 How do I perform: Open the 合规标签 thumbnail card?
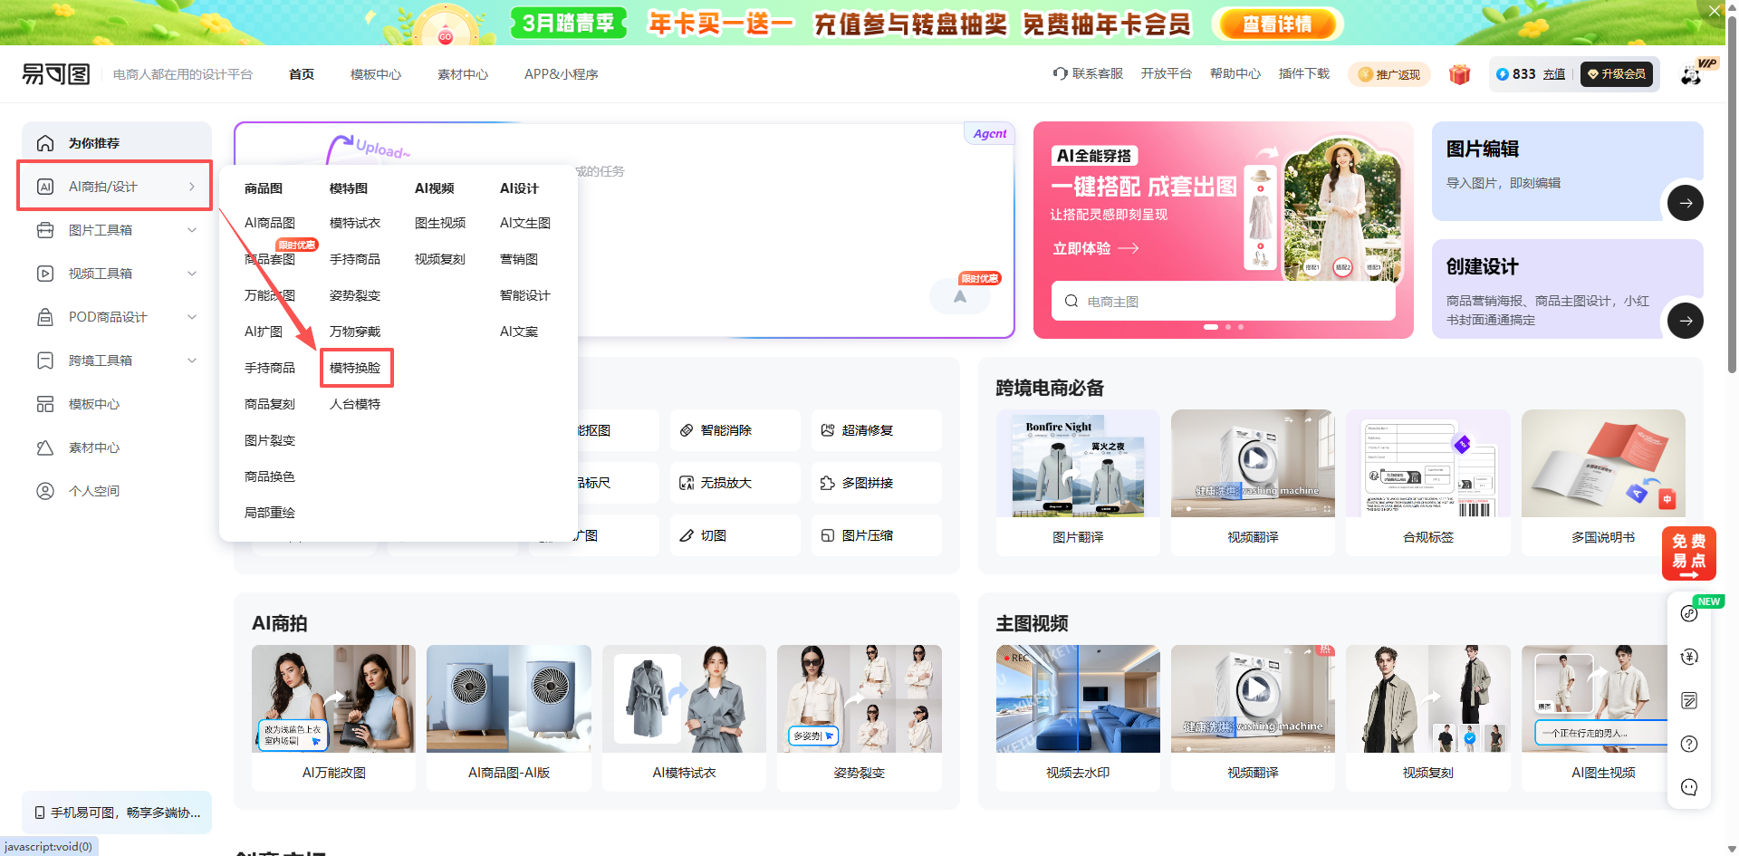click(x=1428, y=482)
